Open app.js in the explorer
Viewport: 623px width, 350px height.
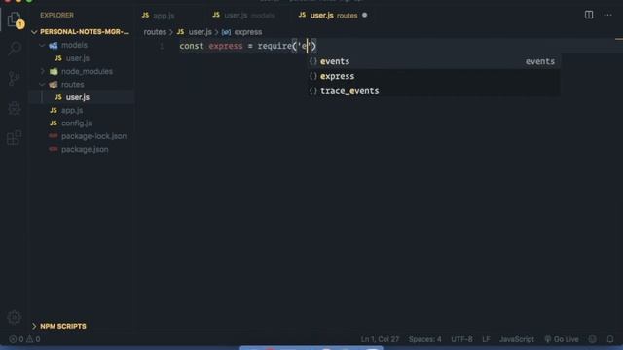[72, 110]
